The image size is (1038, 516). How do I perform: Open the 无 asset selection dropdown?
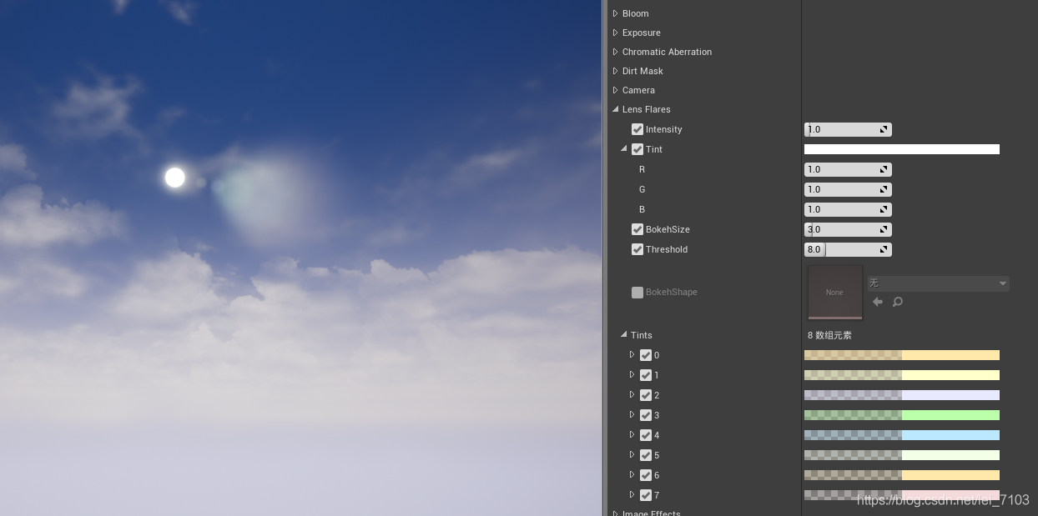(x=938, y=283)
